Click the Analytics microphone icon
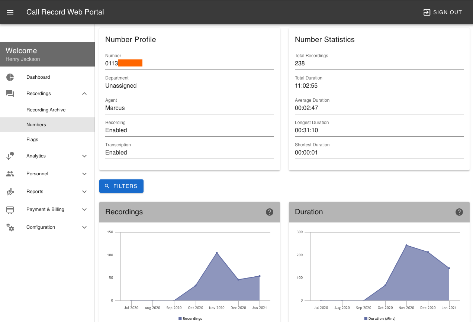 point(10,156)
